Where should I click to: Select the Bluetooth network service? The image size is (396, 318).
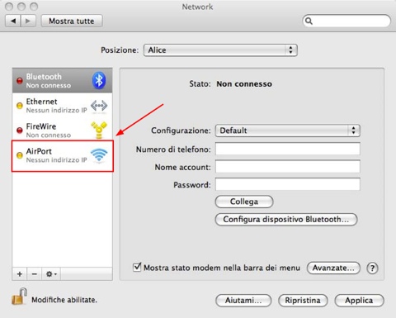62,81
